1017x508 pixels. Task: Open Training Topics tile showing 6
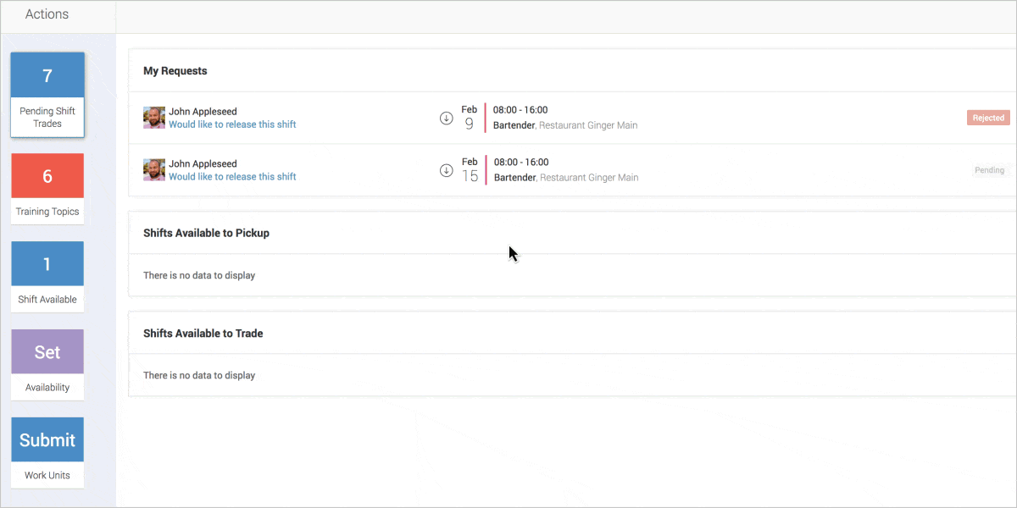(x=47, y=189)
